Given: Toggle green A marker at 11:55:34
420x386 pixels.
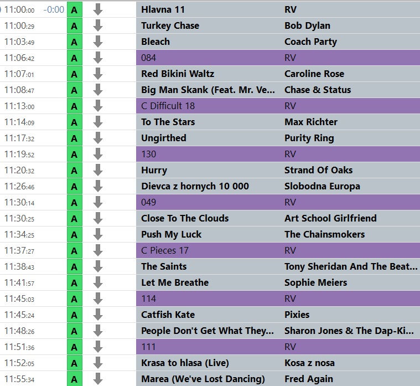Looking at the screenshot, I should tap(75, 379).
